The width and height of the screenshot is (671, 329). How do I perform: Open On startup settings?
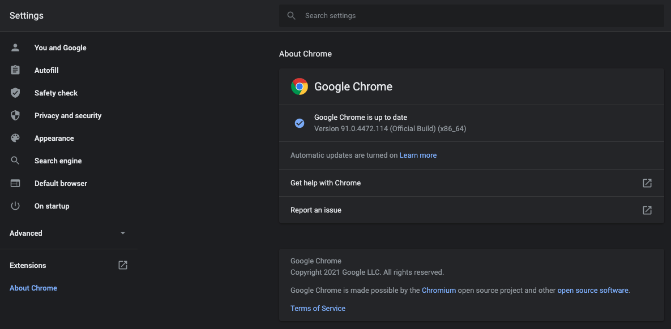click(52, 206)
